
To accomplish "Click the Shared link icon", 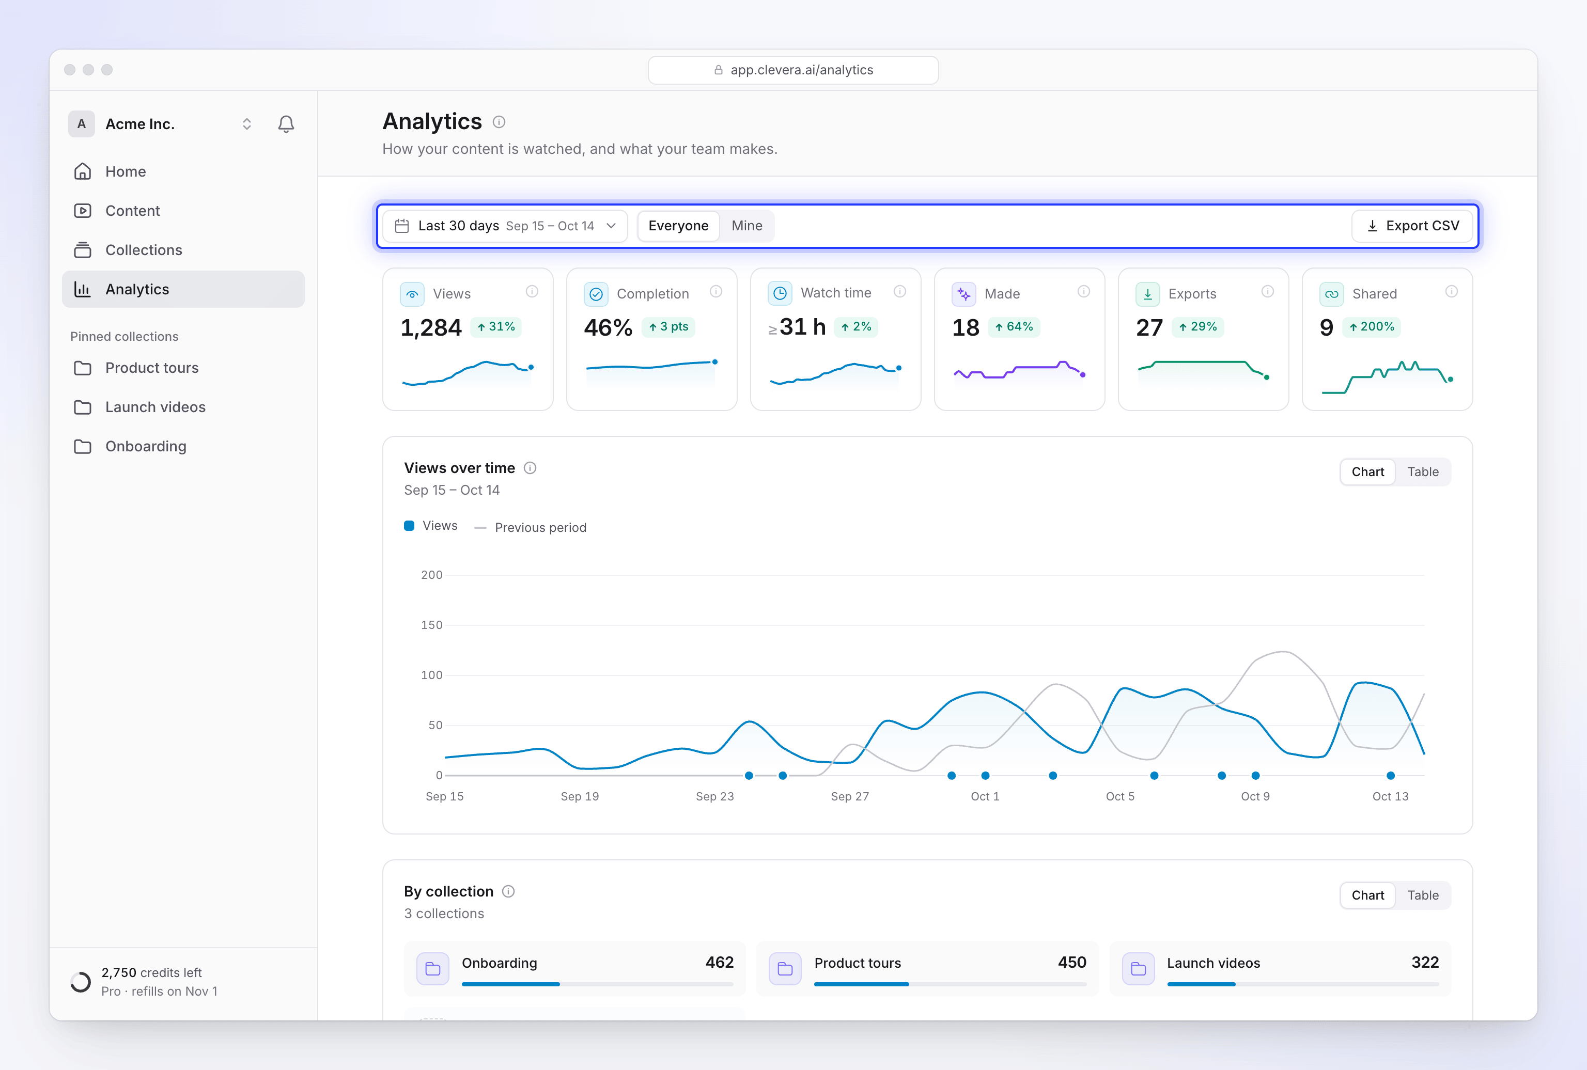I will pyautogui.click(x=1332, y=294).
